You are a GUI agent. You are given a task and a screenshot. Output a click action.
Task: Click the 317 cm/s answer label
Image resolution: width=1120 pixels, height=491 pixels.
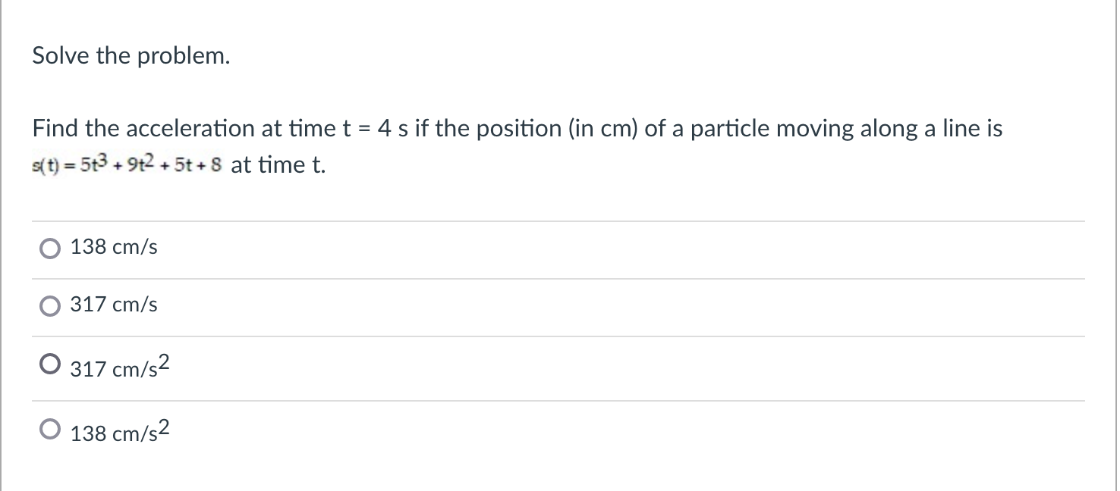click(112, 305)
